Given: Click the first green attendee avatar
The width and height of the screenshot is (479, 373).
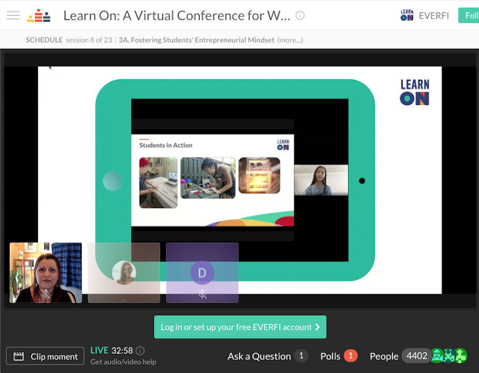Looking at the screenshot, I should pos(438,355).
